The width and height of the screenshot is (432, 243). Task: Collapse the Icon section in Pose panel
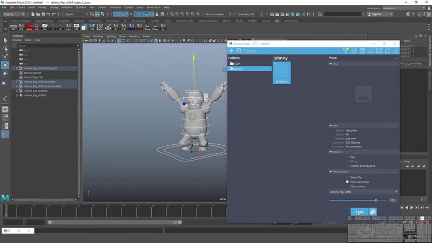click(x=331, y=64)
